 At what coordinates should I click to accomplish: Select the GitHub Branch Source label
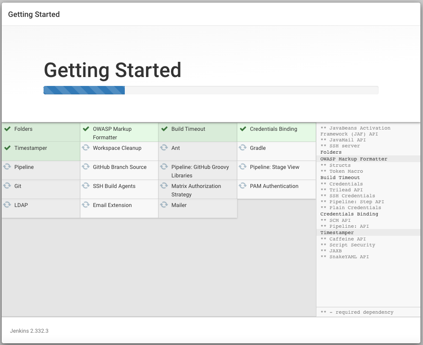coord(120,167)
